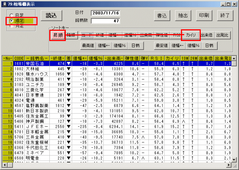Viewport: 239px width, 170px height.
Task: Click the application icon in title bar
Action: click(5, 4)
